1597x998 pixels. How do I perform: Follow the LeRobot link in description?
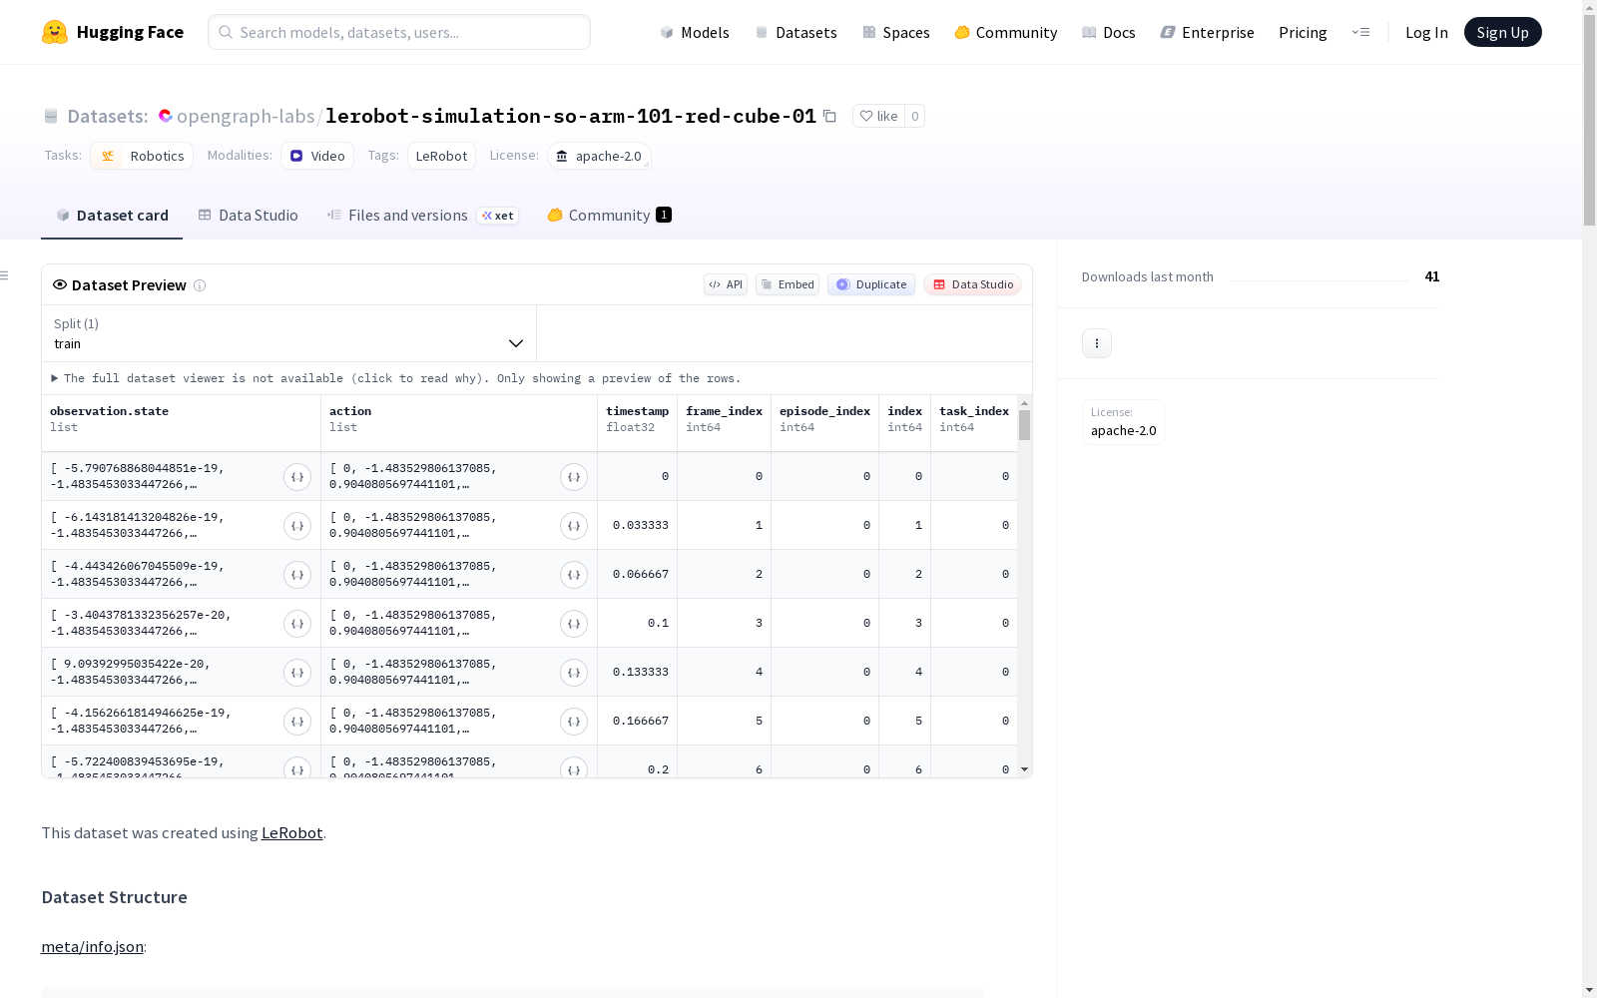tap(291, 832)
